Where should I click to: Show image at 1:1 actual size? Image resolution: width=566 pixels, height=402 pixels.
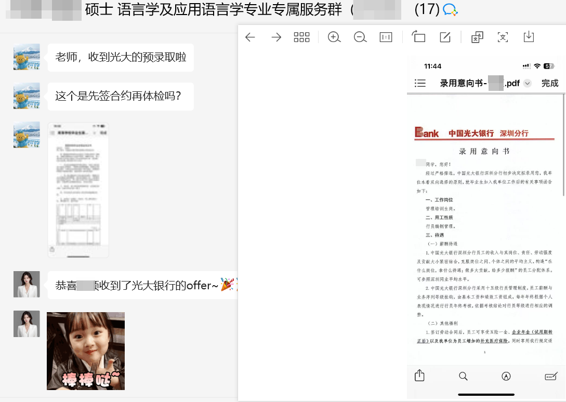[x=386, y=37]
